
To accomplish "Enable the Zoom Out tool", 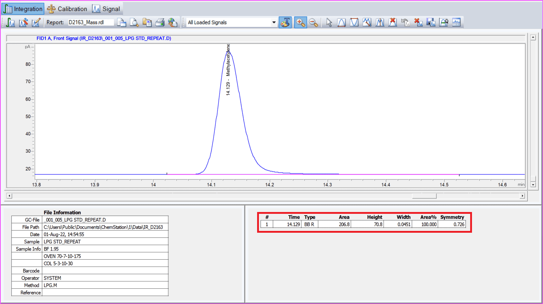I will (314, 22).
